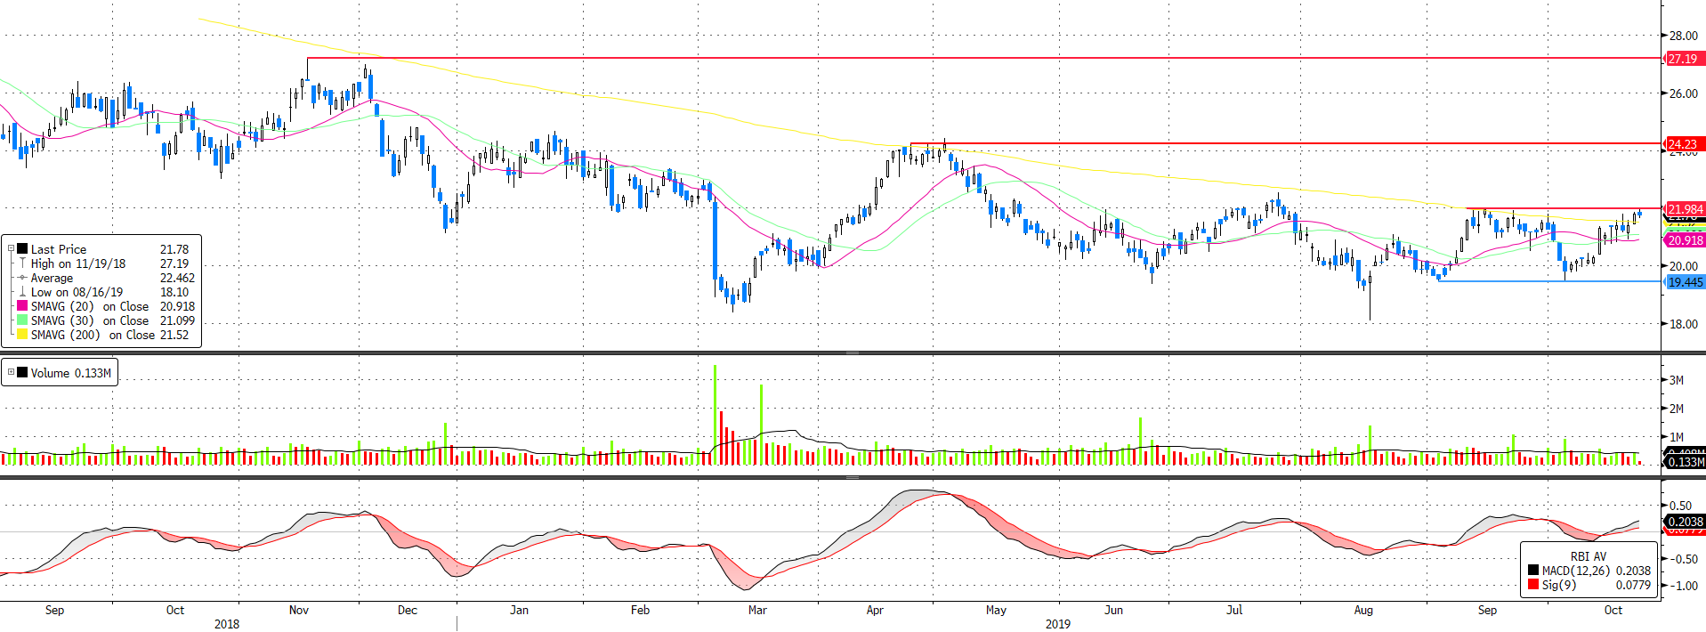Click 'SMAVG (200) on Close' legend label
1706x632 pixels.
click(x=93, y=335)
